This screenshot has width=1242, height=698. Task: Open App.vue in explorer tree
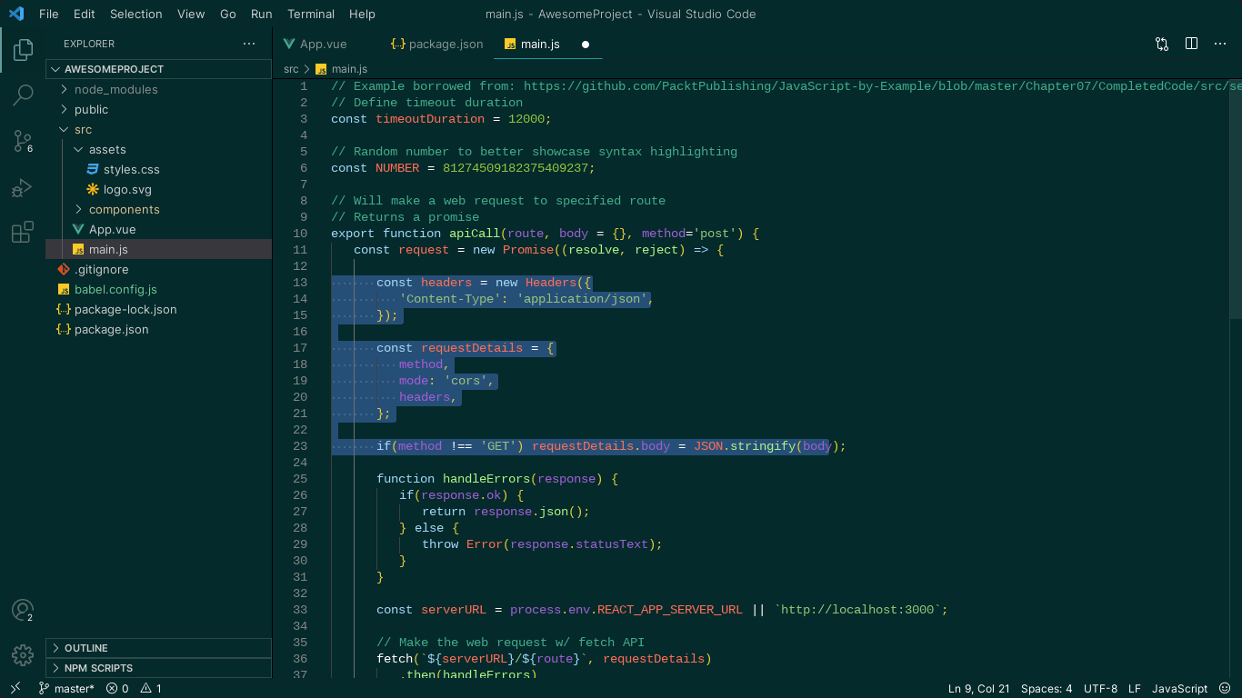click(x=113, y=229)
